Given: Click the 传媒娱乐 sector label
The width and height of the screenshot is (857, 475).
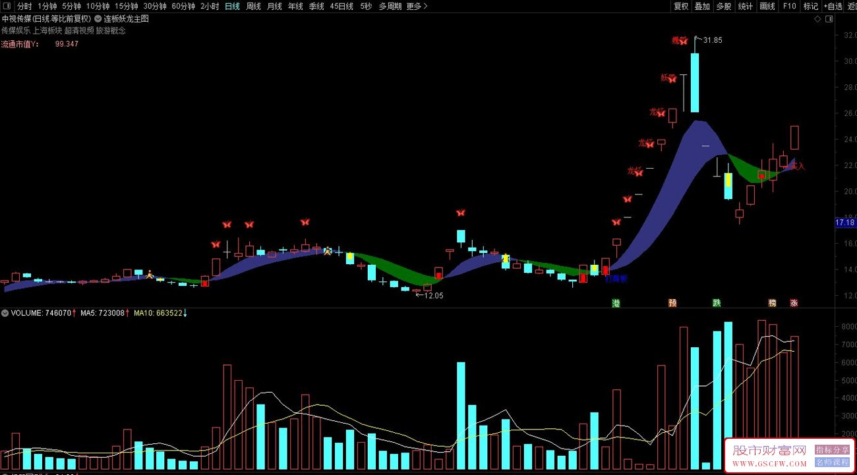Looking at the screenshot, I should [16, 30].
